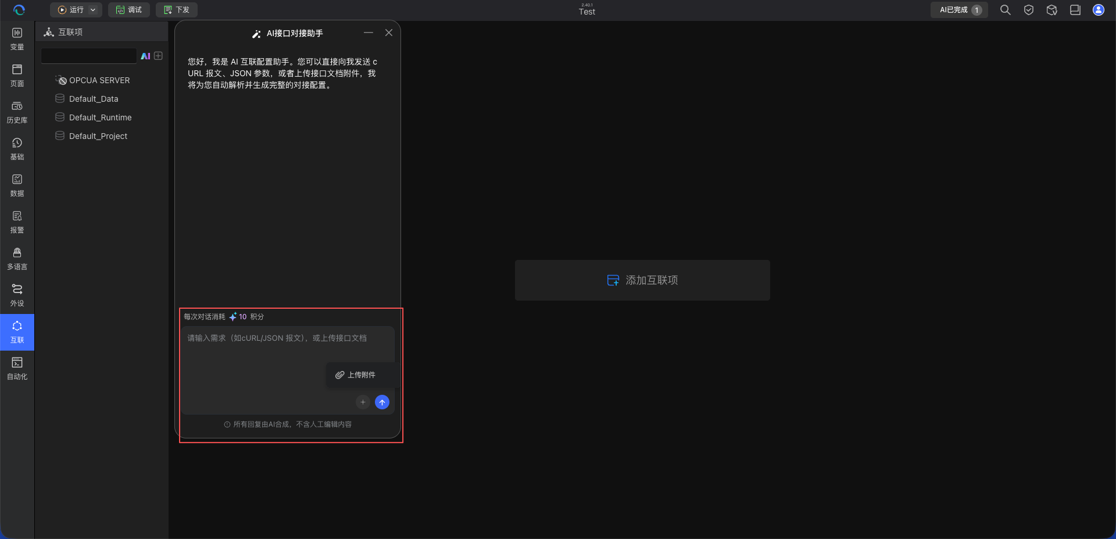The height and width of the screenshot is (539, 1116).
Task: Click the AI assistant icon beside search
Action: coord(145,56)
